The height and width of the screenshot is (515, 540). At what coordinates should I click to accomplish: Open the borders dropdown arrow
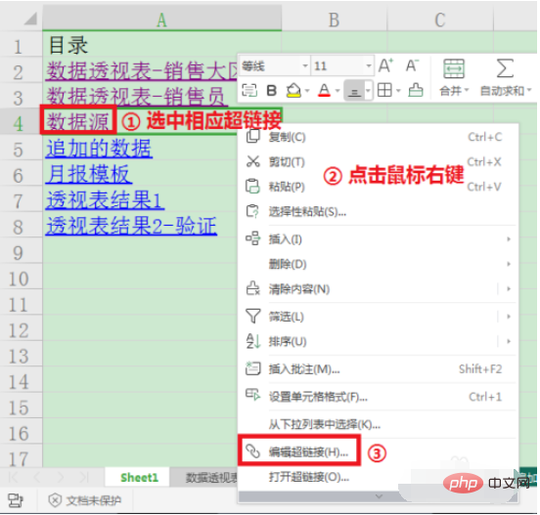(x=398, y=91)
